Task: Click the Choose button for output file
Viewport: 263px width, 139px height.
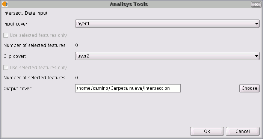Action: (x=249, y=88)
